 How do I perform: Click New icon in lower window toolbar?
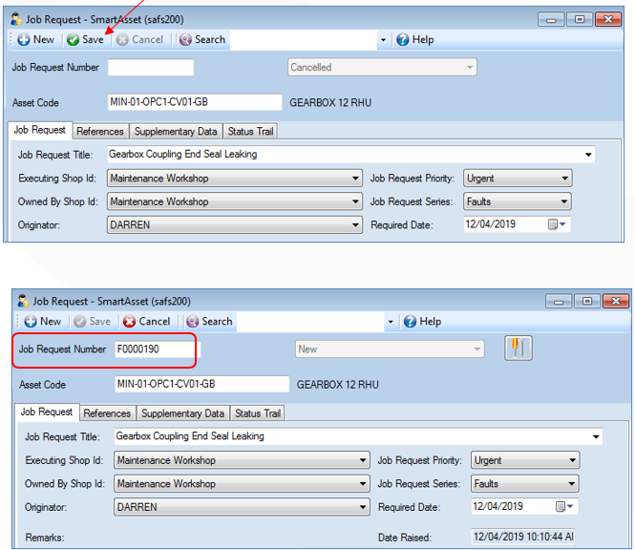[x=31, y=322]
